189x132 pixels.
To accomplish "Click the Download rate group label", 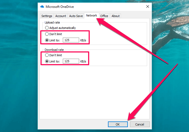I will pos(54,50).
